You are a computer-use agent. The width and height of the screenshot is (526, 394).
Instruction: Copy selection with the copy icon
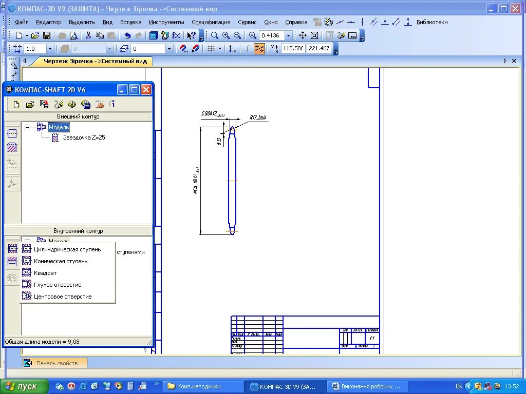point(100,35)
